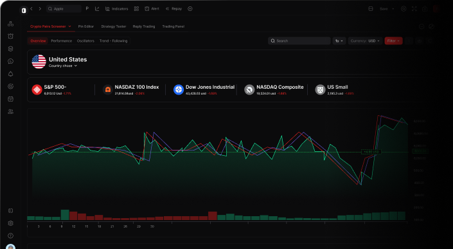Select the Oscillators tab
This screenshot has width=453, height=249.
[x=85, y=41]
